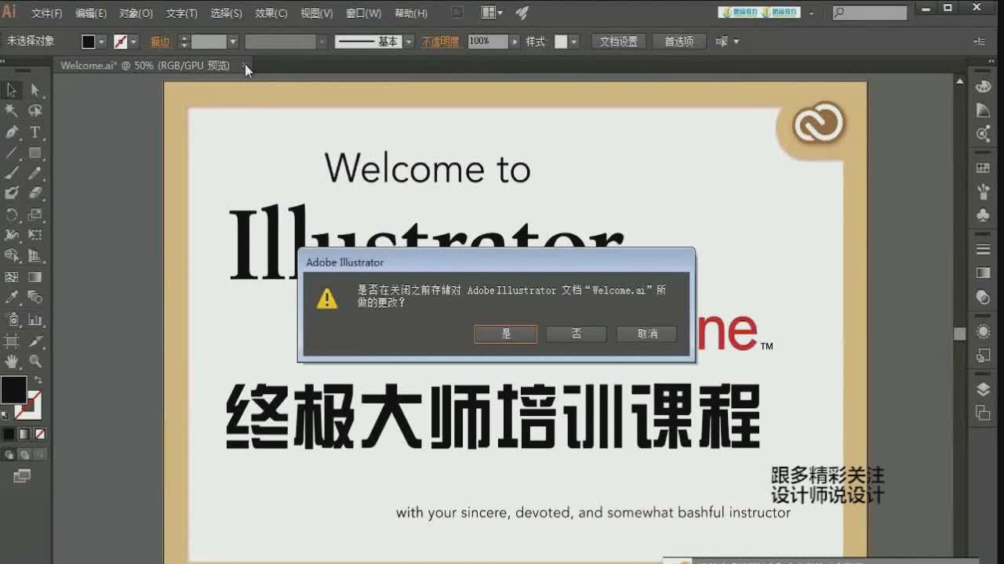Click the 文档设置 button
1004x564 pixels.
point(619,42)
